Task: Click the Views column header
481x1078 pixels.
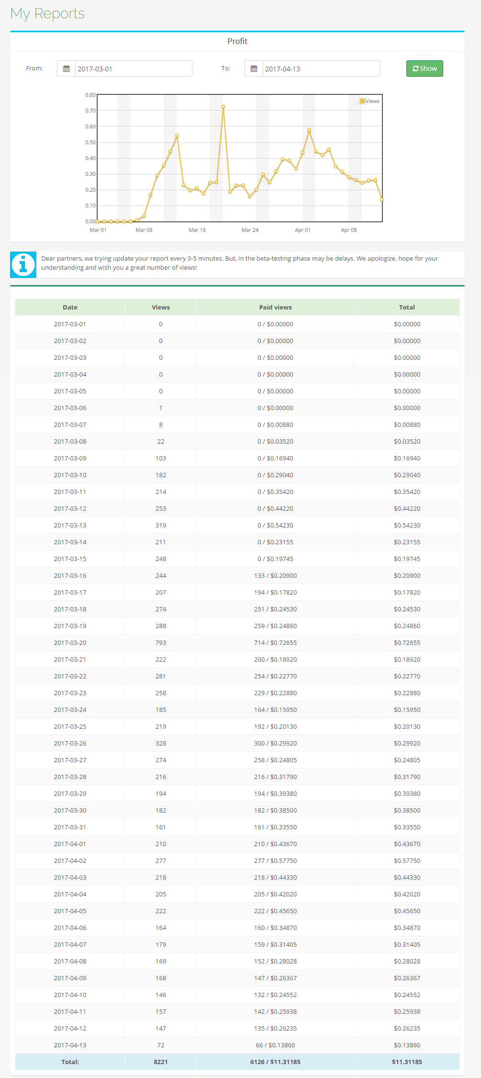Action: (x=161, y=307)
